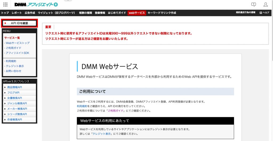273x141 pixels.
Task: Click the red 重要 notice label
Action: click(48, 27)
